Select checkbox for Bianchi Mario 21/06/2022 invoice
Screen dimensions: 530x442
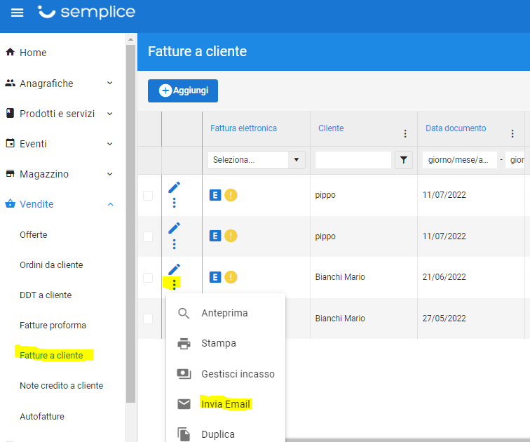coord(148,278)
